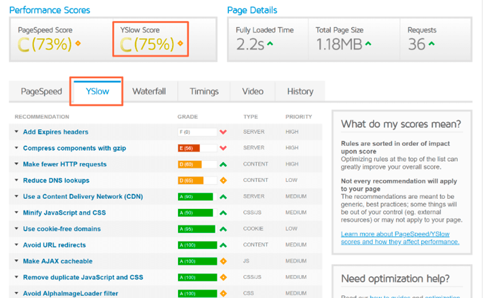The image size is (483, 298).
Task: Click the GRADE column header
Action: point(188,116)
